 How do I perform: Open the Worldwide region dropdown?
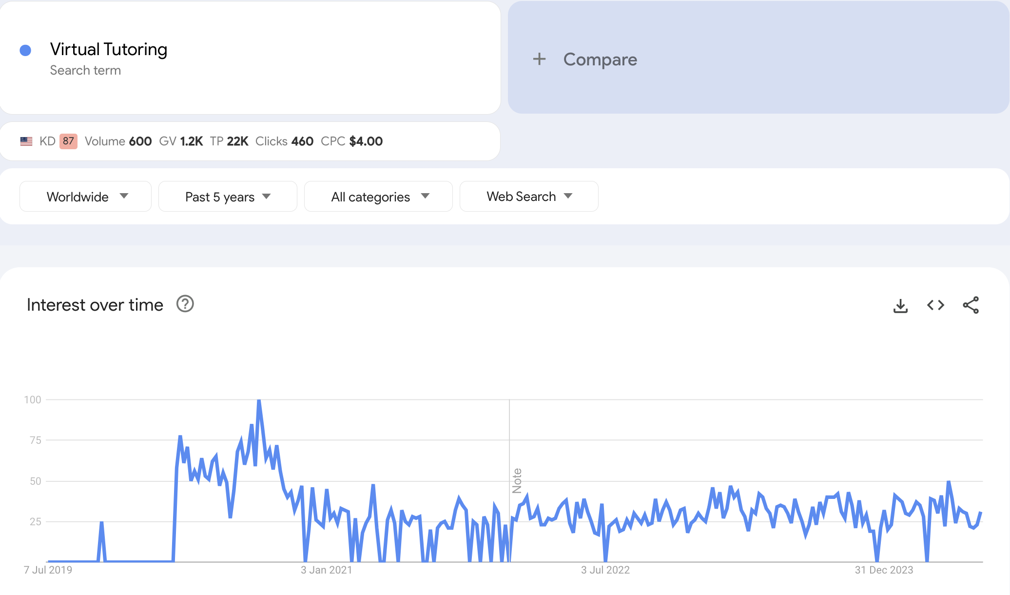tap(85, 197)
